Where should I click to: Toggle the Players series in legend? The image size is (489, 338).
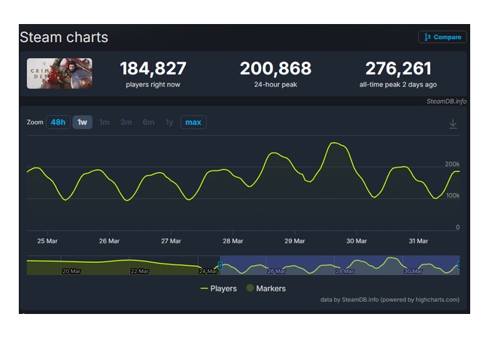point(219,288)
